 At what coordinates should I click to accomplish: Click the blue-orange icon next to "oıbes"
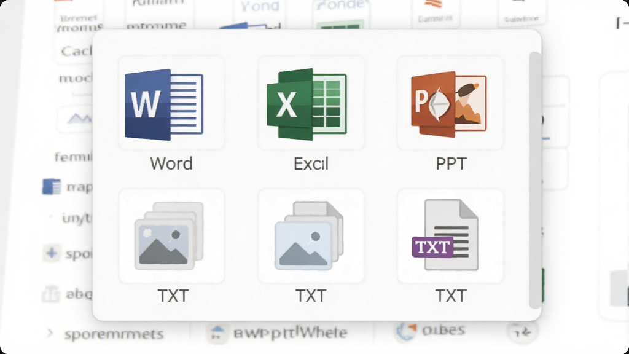pyautogui.click(x=407, y=331)
